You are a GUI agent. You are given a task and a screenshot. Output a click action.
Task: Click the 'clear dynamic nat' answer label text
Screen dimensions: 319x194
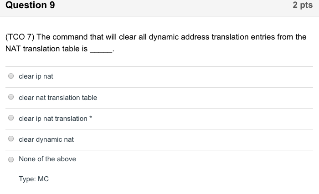pos(46,139)
